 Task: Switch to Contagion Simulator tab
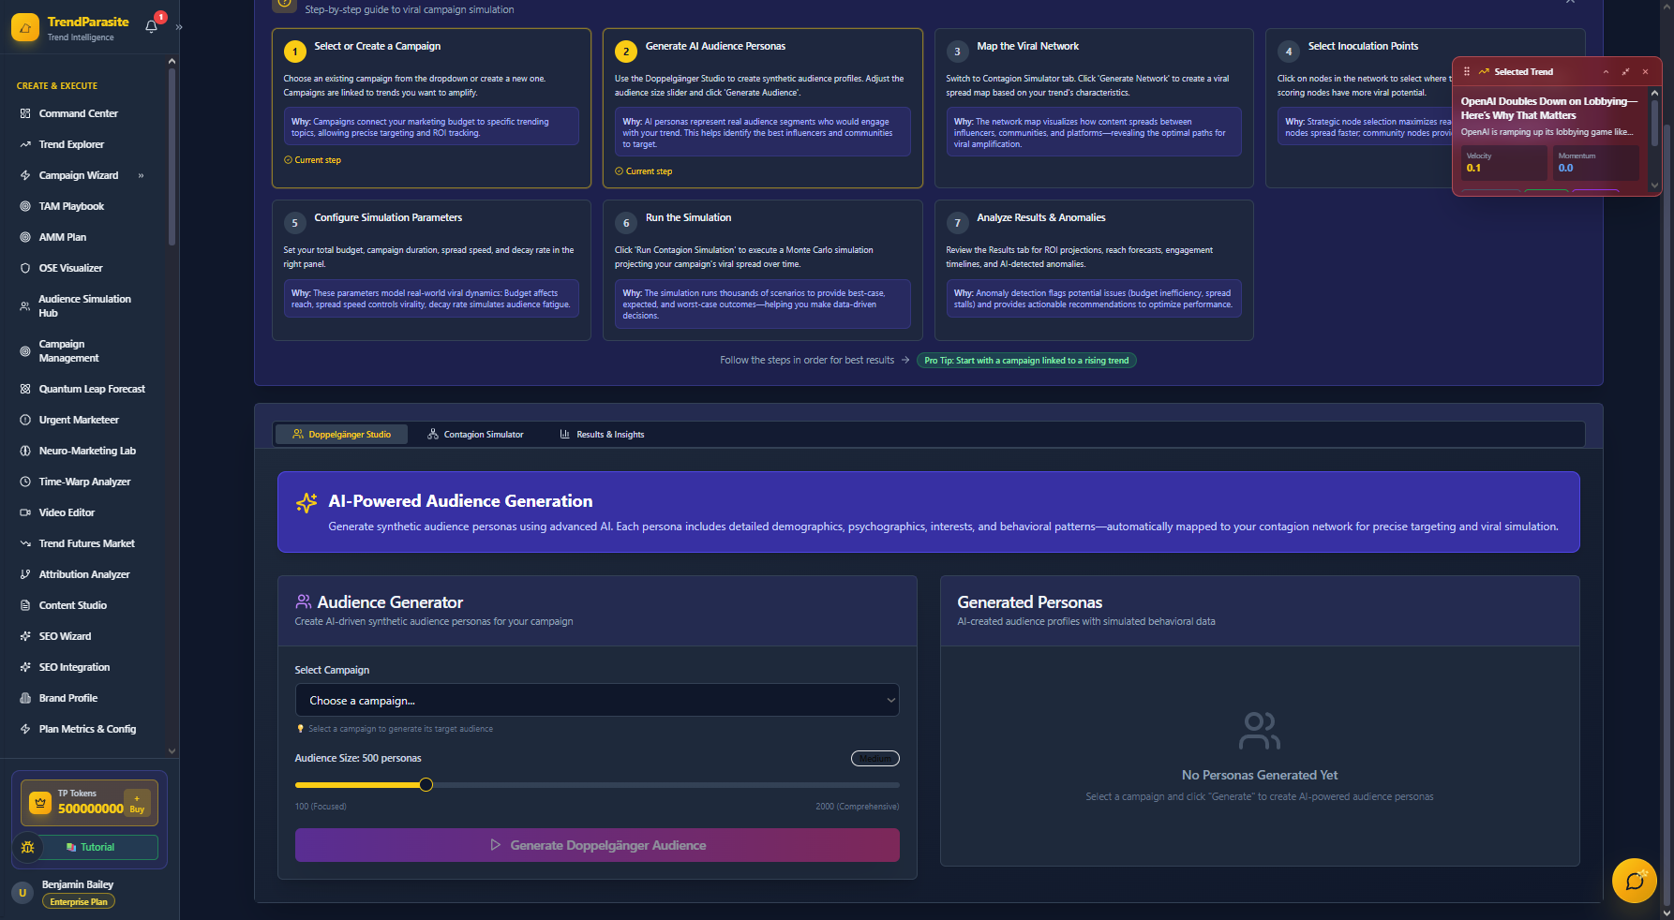[x=475, y=434]
